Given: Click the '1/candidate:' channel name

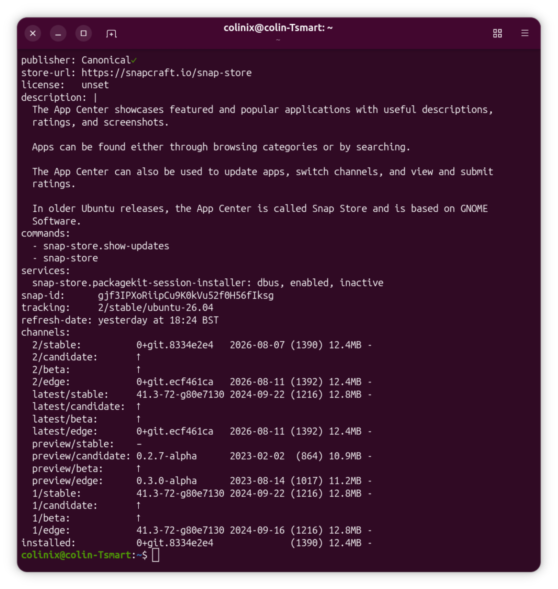Looking at the screenshot, I should 65,505.
